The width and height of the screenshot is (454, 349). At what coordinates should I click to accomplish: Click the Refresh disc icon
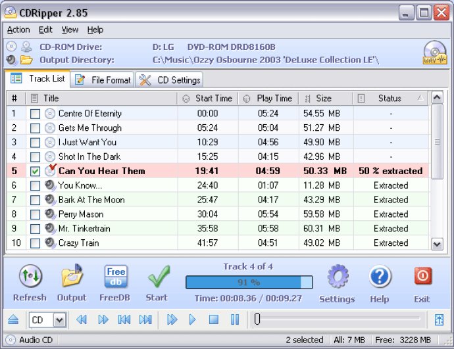pyautogui.click(x=30, y=276)
